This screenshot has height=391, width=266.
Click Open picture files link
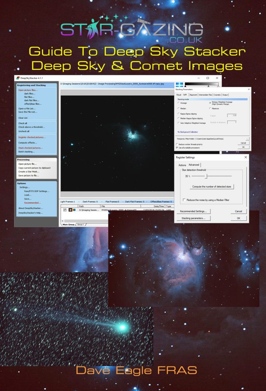pos(28,90)
